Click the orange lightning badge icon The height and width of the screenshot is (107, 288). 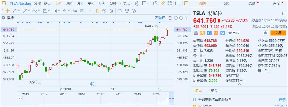point(203,33)
